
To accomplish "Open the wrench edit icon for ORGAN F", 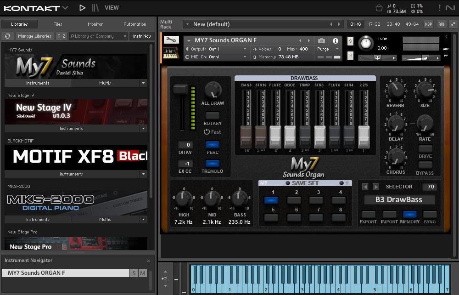I will 171,40.
